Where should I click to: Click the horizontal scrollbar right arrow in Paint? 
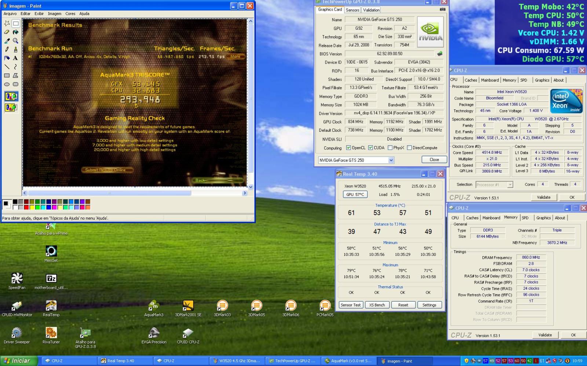click(x=245, y=193)
